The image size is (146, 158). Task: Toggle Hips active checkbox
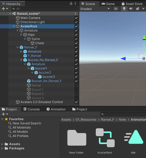click(x=76, y=35)
